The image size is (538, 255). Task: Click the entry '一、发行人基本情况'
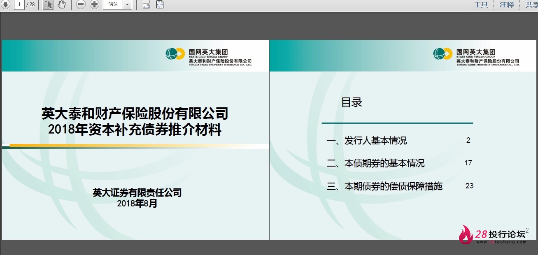[x=367, y=141]
